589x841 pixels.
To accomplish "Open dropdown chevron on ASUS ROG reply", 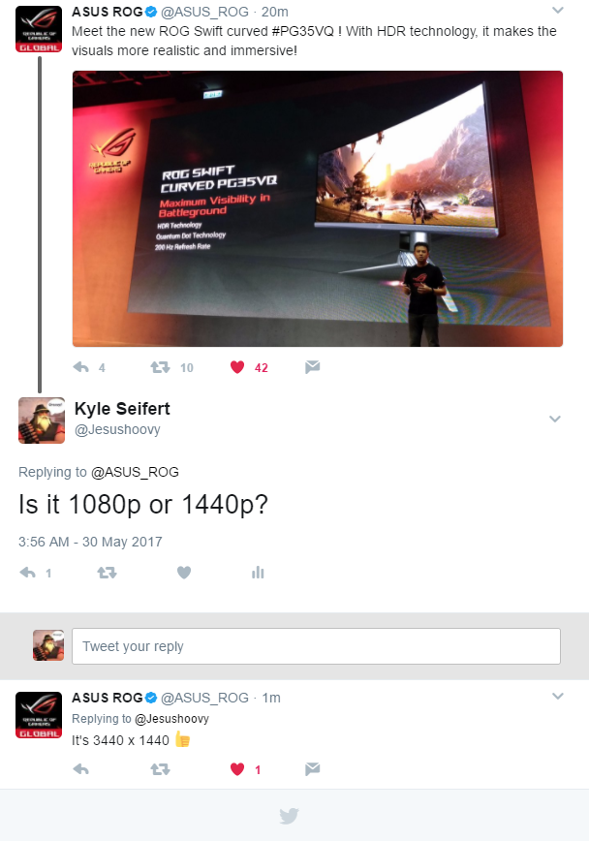I will pos(558,697).
